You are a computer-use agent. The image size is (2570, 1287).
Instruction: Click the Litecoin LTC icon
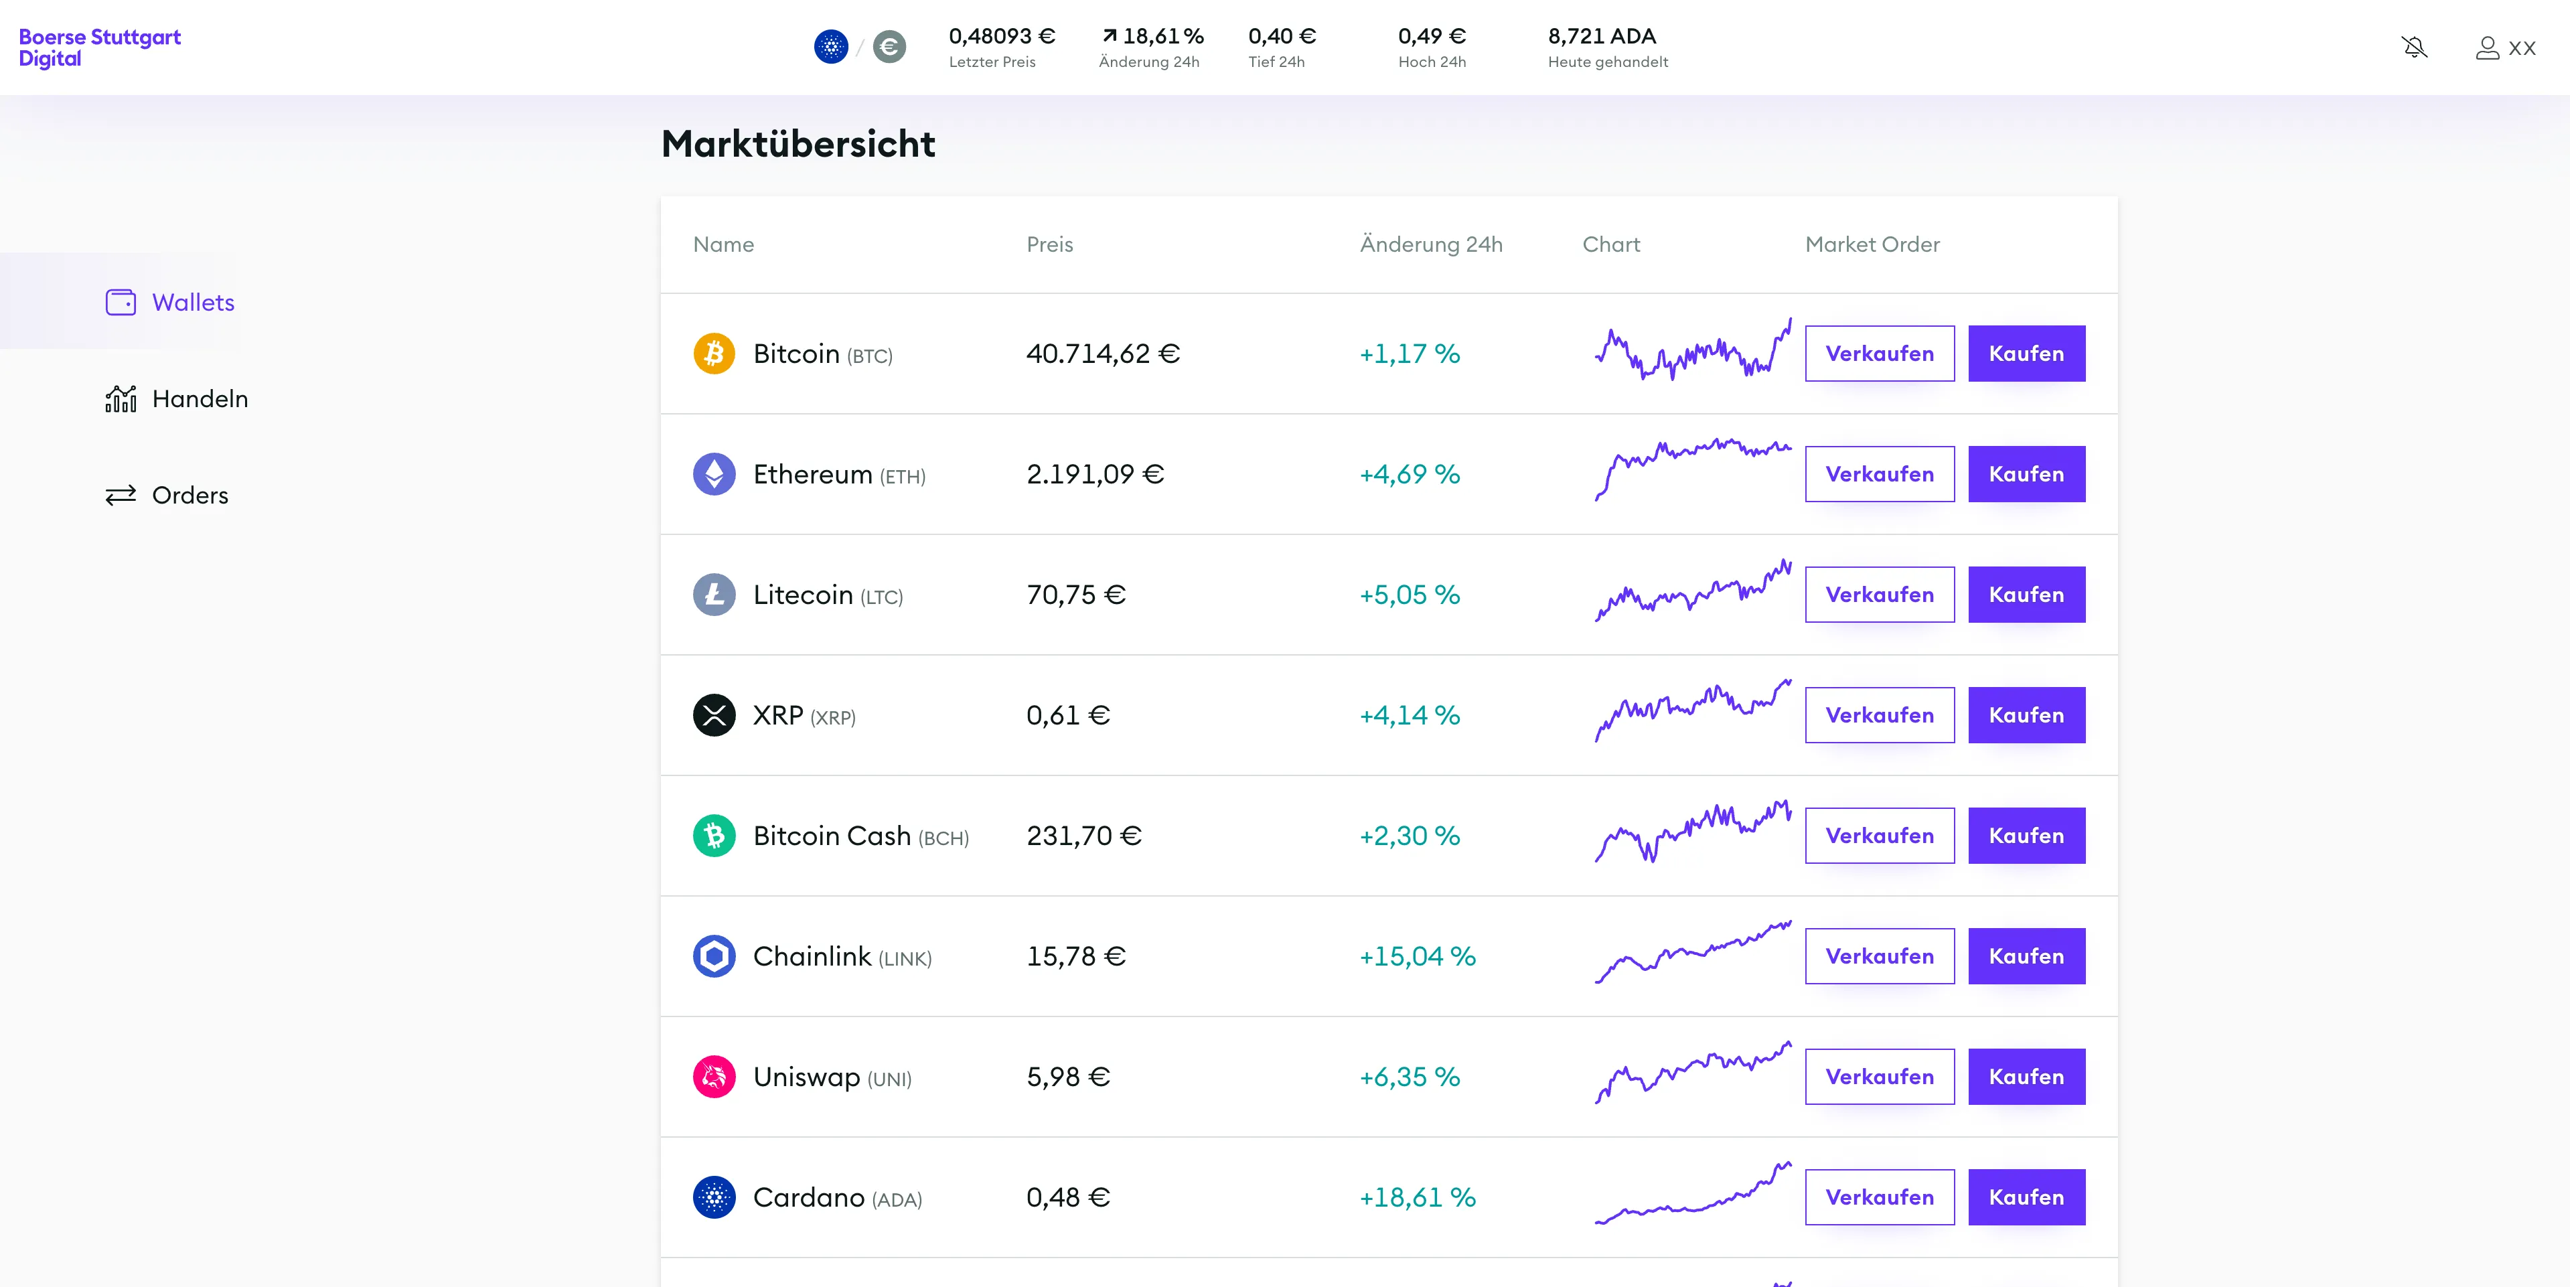click(714, 595)
